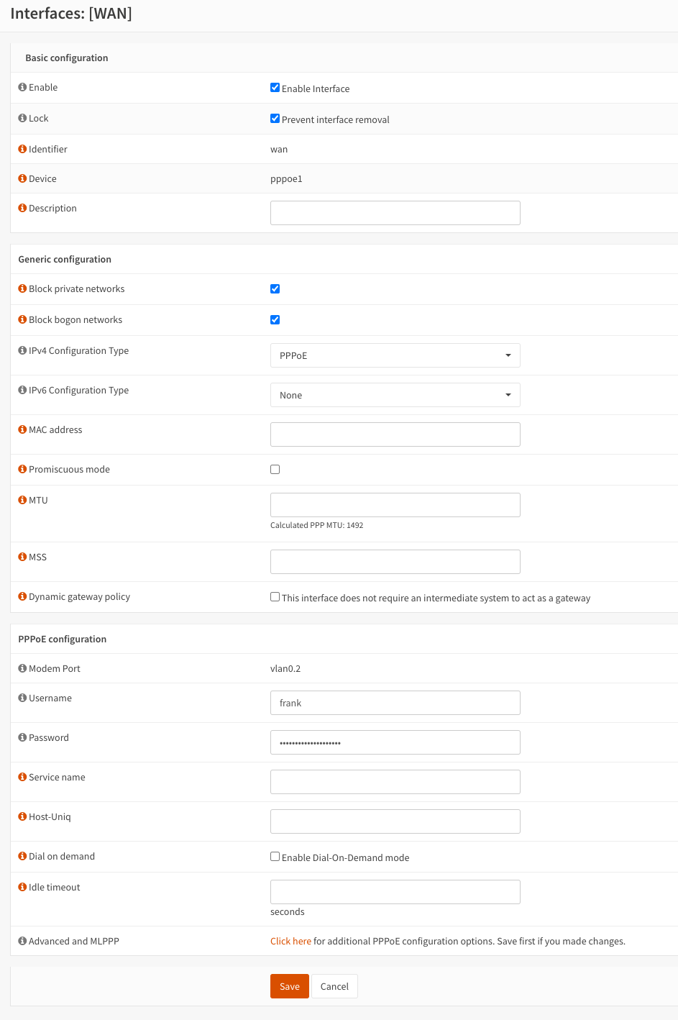Uncheck the Enable Interface checkbox
Viewport: 678px width, 1020px height.
pyautogui.click(x=275, y=88)
